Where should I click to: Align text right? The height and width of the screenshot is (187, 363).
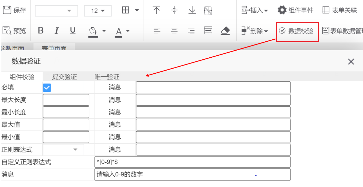[191, 31]
